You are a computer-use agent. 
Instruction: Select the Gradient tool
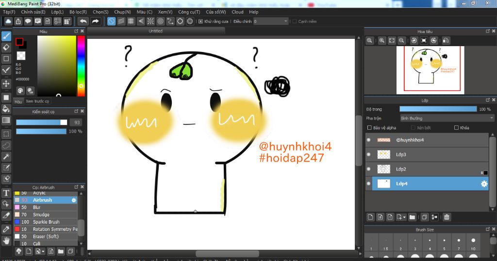[6, 121]
